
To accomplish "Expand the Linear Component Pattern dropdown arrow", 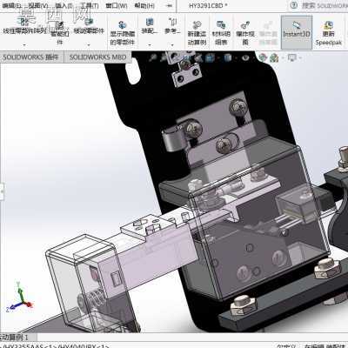I will tap(24, 44).
